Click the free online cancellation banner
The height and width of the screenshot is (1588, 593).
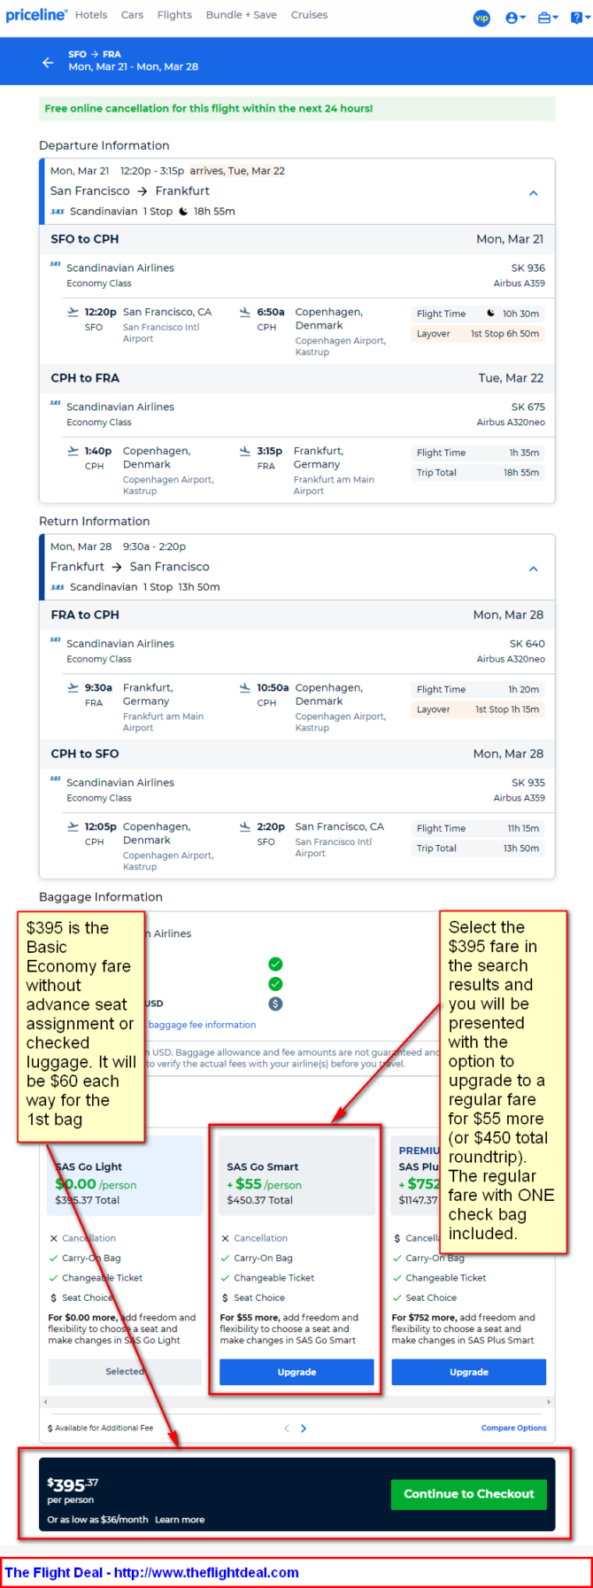[297, 108]
